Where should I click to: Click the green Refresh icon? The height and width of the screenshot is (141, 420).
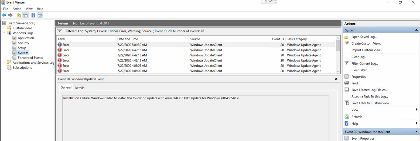pos(347,117)
